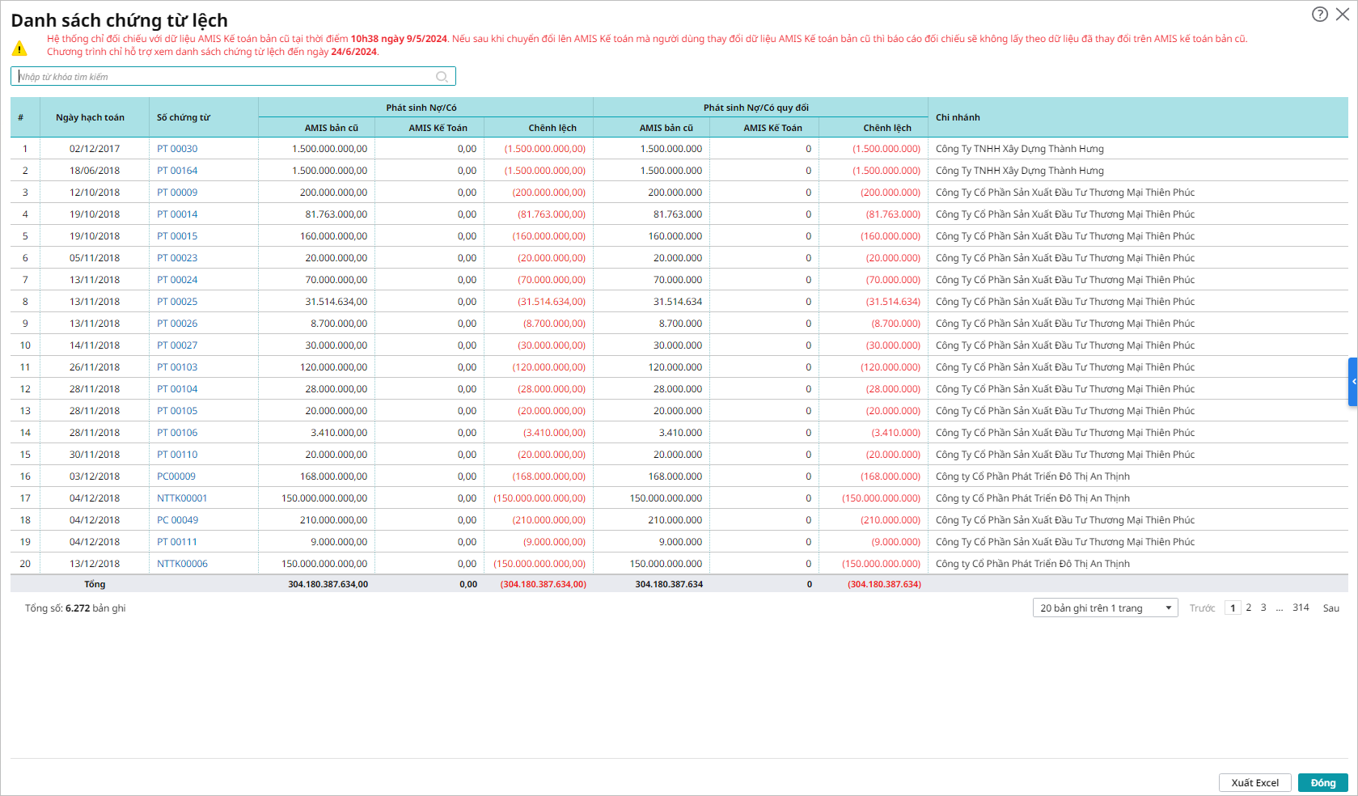Open voucher PT 00023
The width and height of the screenshot is (1358, 796).
click(177, 258)
